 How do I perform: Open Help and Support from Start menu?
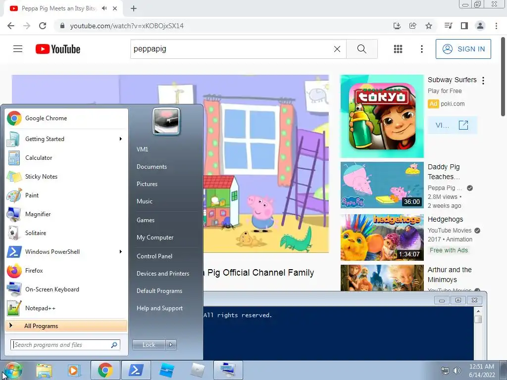tap(159, 308)
